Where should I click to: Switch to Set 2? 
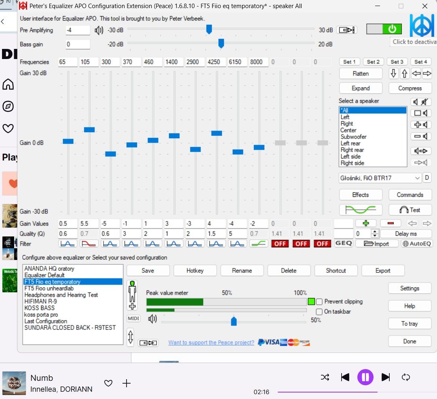tap(373, 61)
